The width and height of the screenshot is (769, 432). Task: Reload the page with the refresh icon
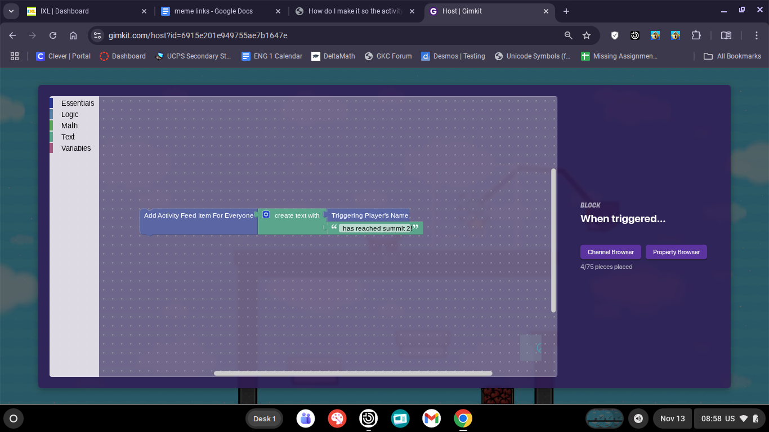click(53, 35)
